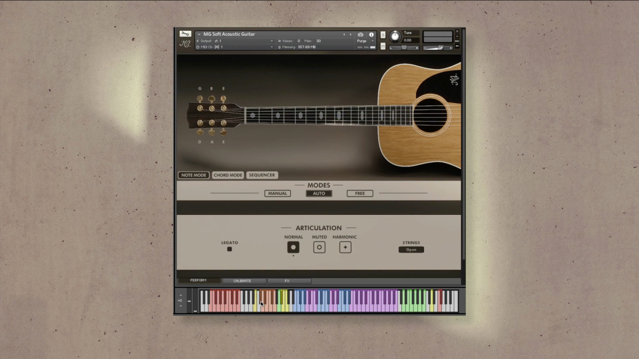Adjust the Tune knob value
This screenshot has height=359, width=639.
pos(394,37)
